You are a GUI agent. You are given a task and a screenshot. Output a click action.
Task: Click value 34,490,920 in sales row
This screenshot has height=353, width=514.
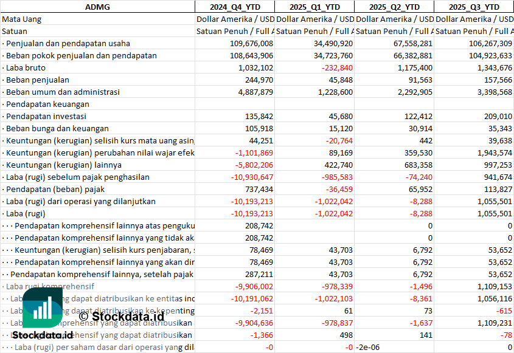point(333,44)
